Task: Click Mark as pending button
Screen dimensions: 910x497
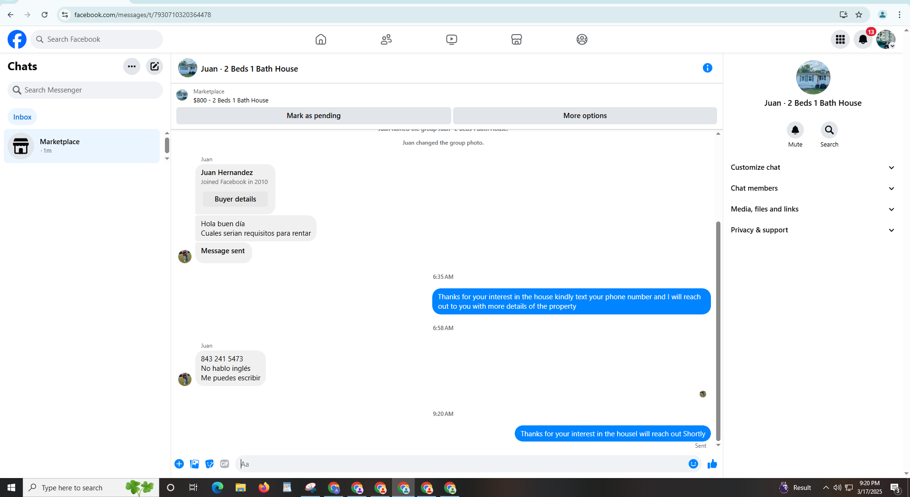Action: coord(314,116)
